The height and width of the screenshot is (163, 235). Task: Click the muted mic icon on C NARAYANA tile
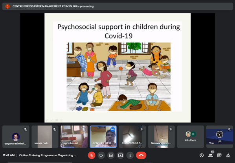coord(142,129)
